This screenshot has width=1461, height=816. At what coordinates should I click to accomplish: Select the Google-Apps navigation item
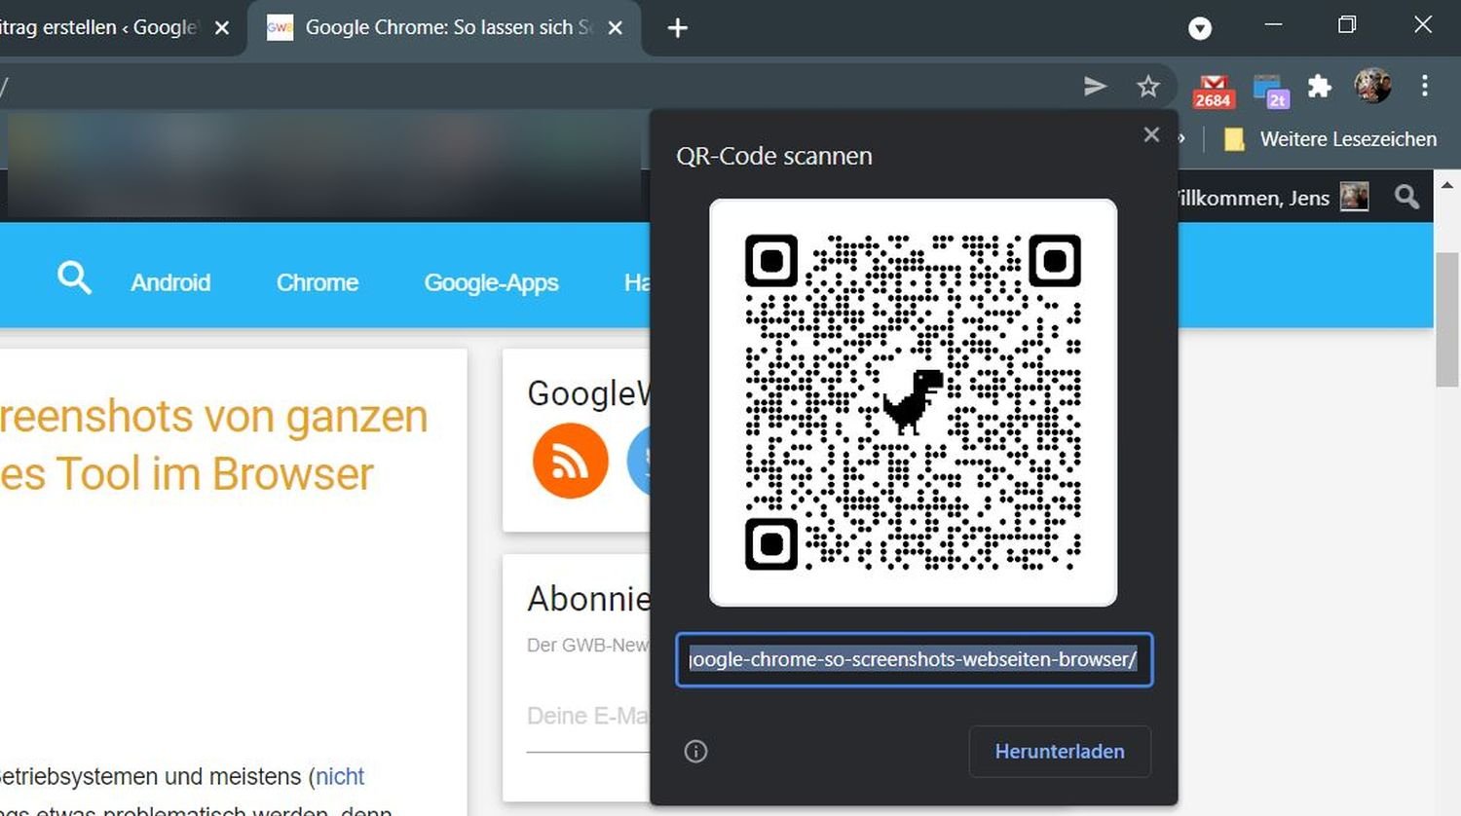(491, 282)
